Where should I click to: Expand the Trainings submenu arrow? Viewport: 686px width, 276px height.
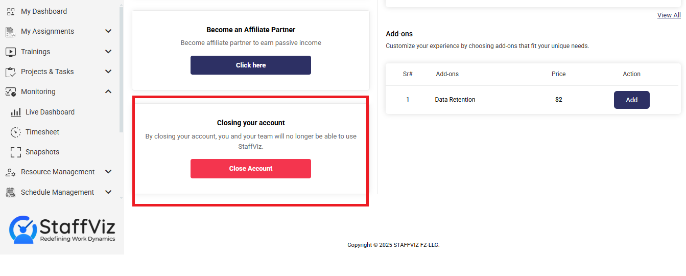[x=108, y=52]
